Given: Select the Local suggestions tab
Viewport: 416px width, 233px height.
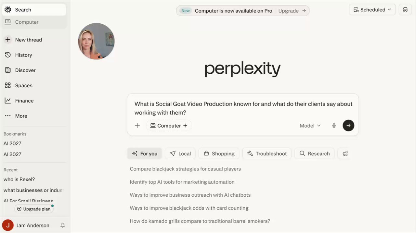Looking at the screenshot, I should [180, 153].
